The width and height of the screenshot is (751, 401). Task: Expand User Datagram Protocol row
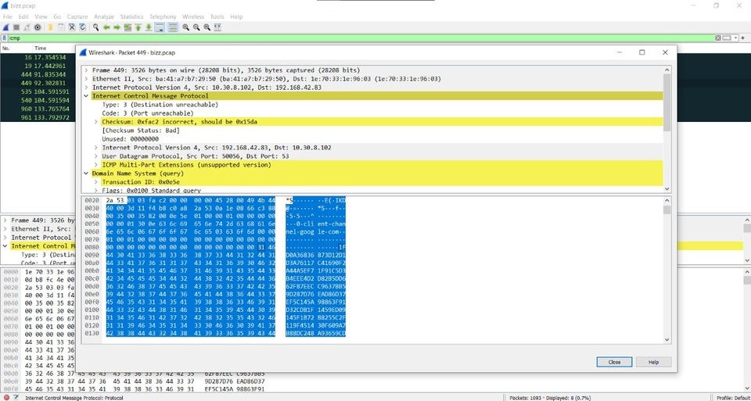point(95,156)
